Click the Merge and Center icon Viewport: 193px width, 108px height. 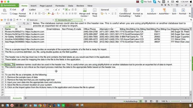tap(85, 10)
